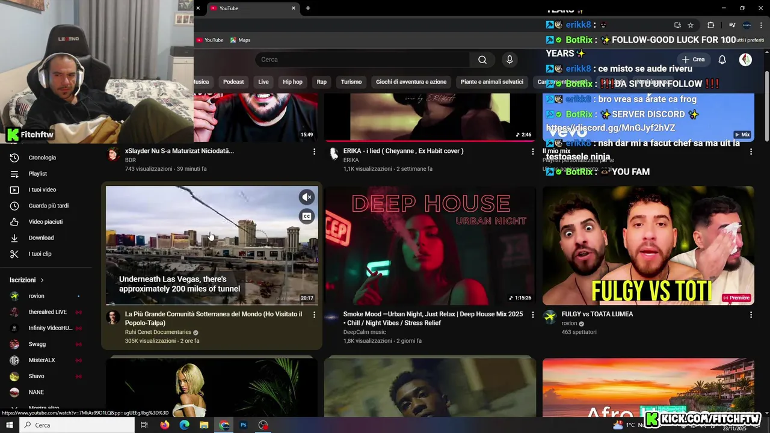
Task: Play the FULGY VS TOTI thumbnail
Action: [x=648, y=245]
